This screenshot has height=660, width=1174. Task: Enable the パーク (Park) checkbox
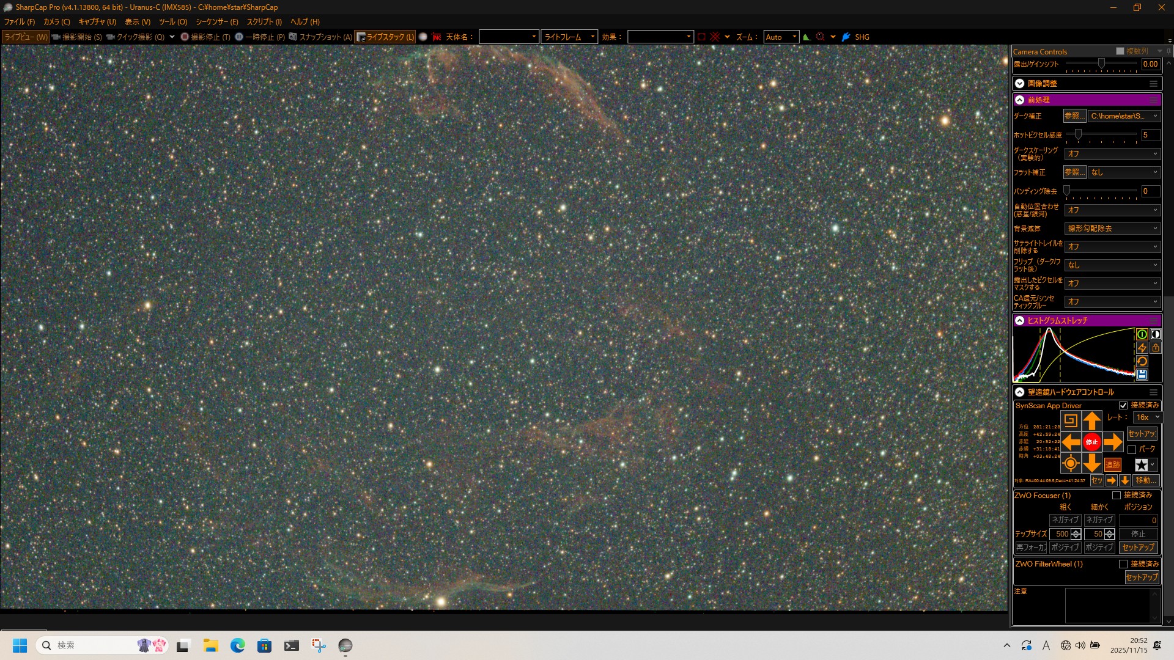pos(1132,449)
